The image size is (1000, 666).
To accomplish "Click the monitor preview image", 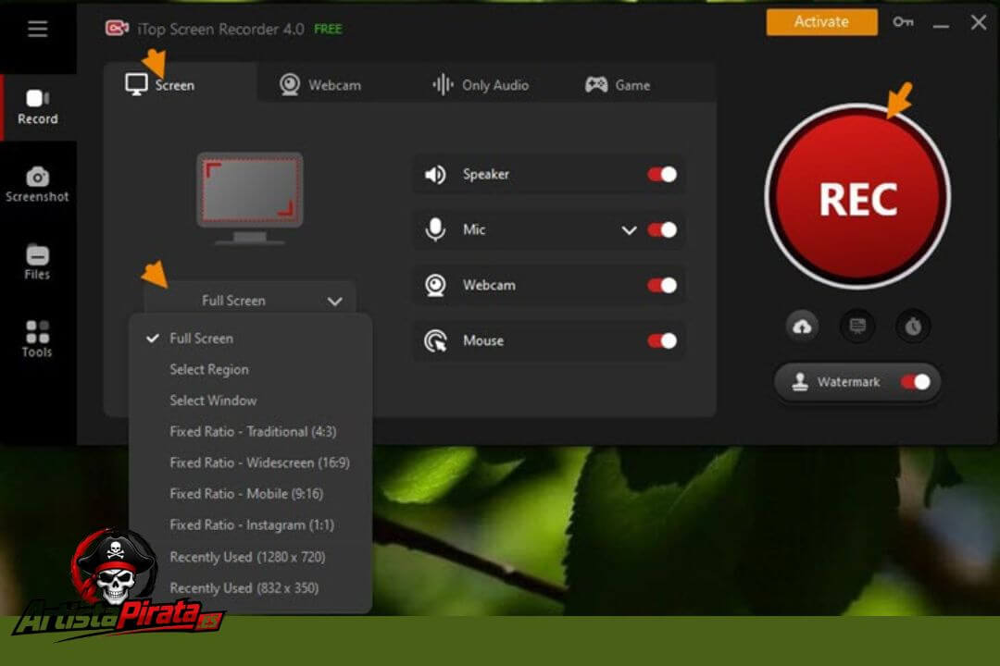I will 250,198.
